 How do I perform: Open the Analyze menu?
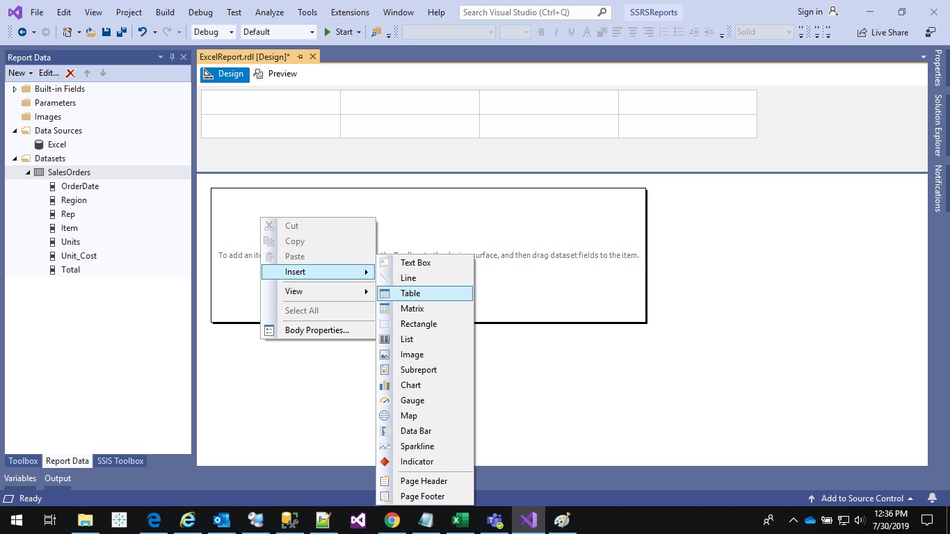(x=269, y=12)
